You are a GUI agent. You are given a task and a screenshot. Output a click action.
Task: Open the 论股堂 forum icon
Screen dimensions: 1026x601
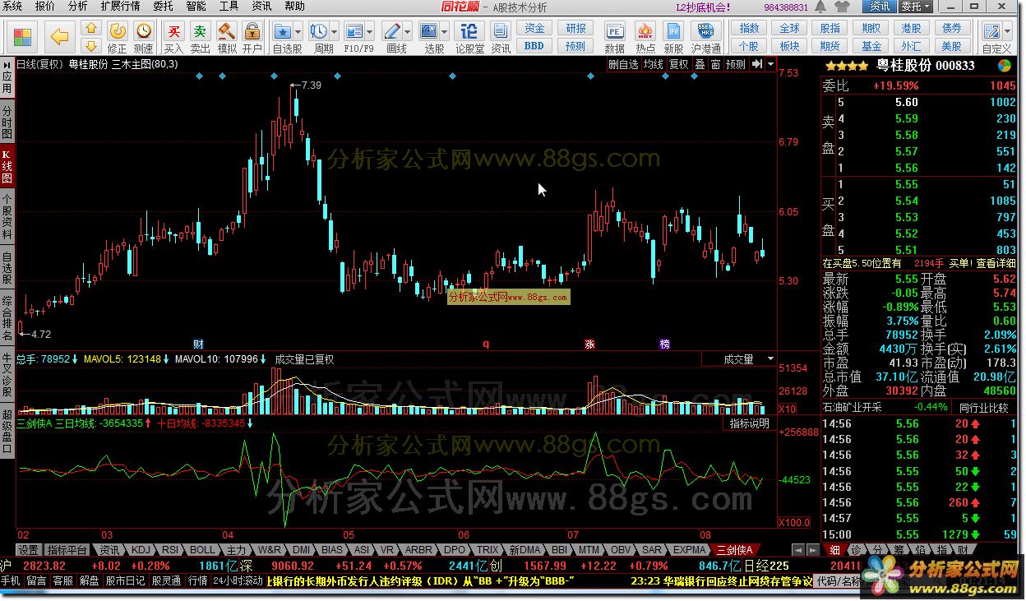[x=469, y=32]
